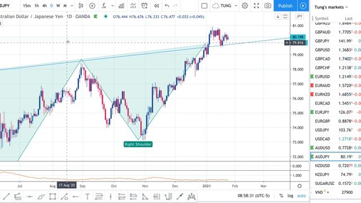Viewport: 361px width, 203px height.
Task: Enter fullscreen mode
Action: (x=256, y=6)
